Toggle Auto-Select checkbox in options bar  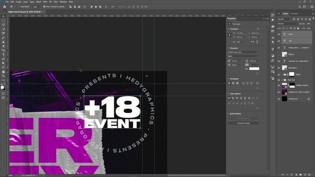(19, 6)
